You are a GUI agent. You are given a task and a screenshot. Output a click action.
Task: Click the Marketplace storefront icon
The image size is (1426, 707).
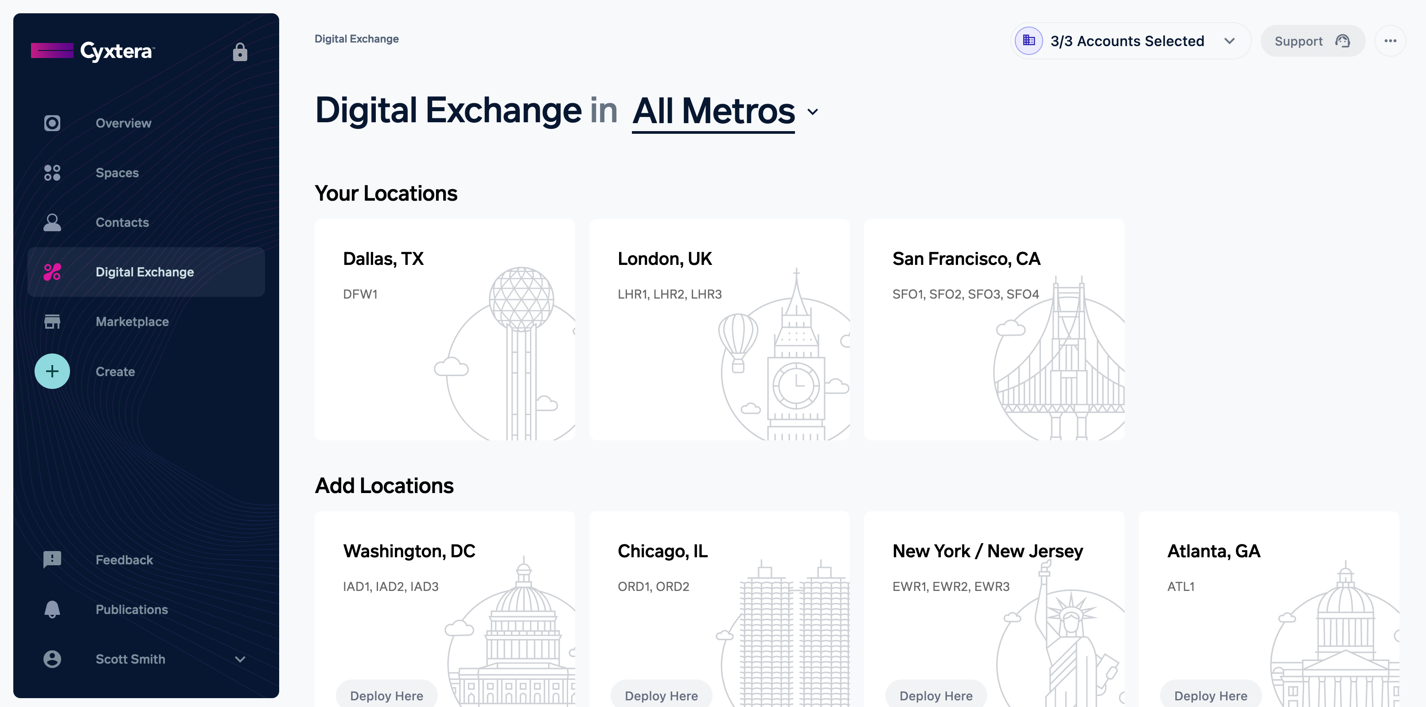[52, 322]
